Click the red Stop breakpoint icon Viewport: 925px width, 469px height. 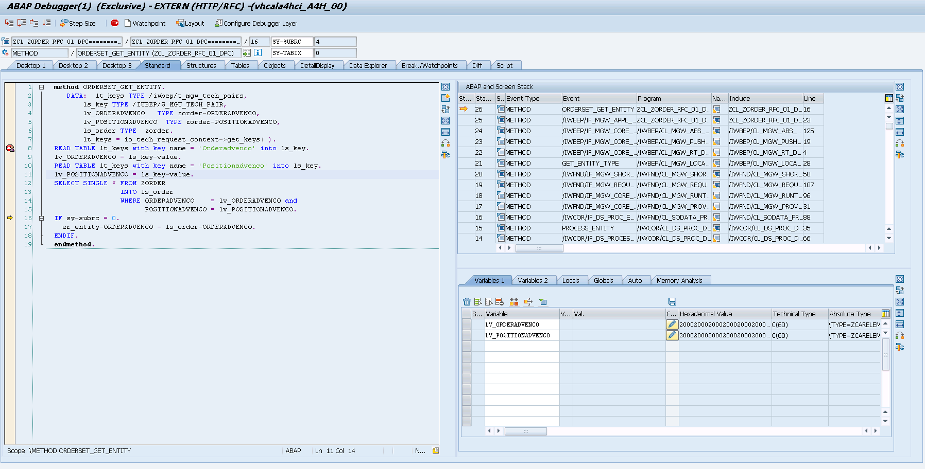115,23
